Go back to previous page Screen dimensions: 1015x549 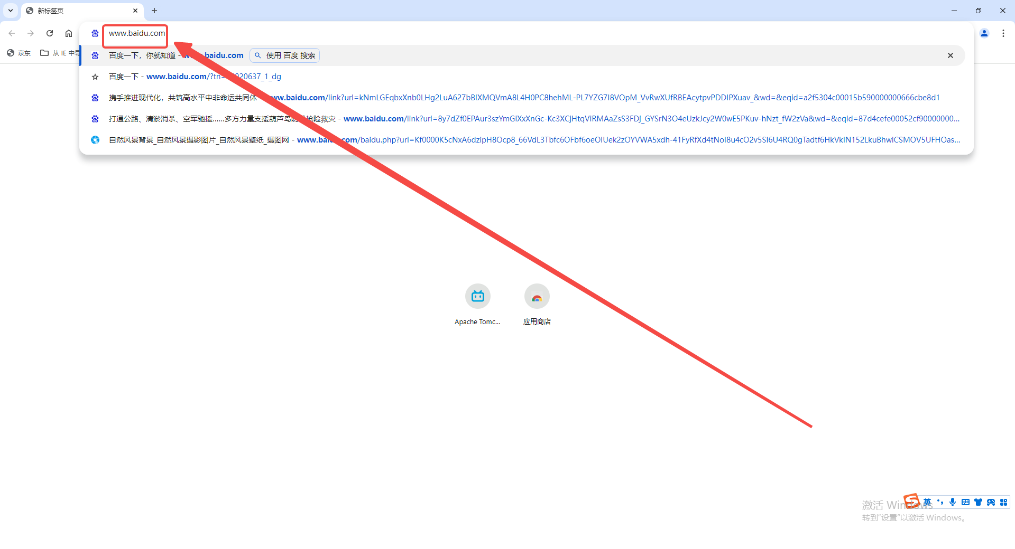(x=12, y=33)
